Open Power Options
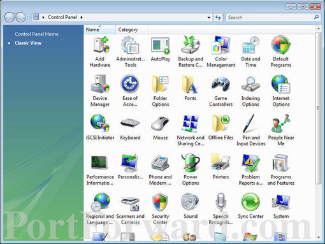 (191, 169)
